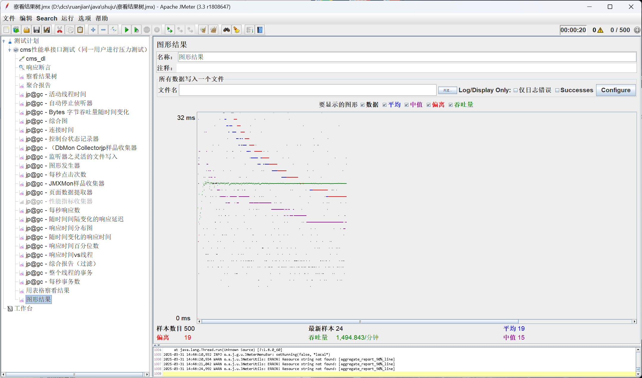The height and width of the screenshot is (378, 642).
Task: Select 聚合报告 in the tree
Action: tap(38, 85)
